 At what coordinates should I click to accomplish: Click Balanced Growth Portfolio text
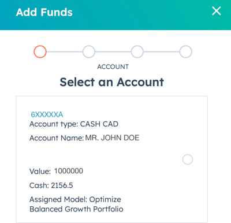(x=76, y=209)
